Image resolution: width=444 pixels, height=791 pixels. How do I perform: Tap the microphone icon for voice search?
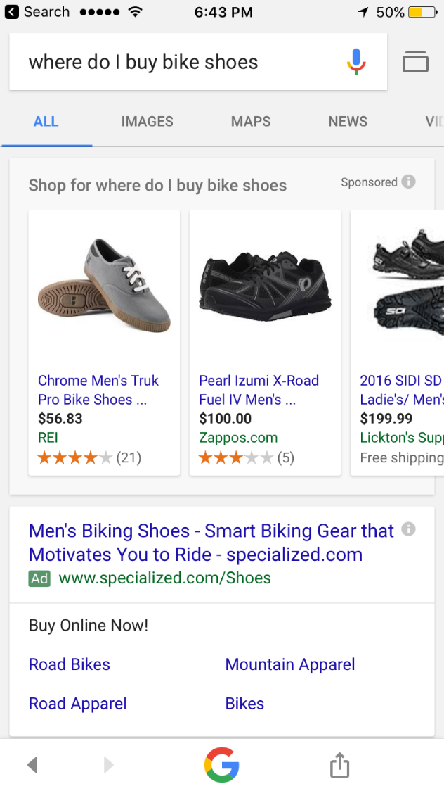click(358, 61)
